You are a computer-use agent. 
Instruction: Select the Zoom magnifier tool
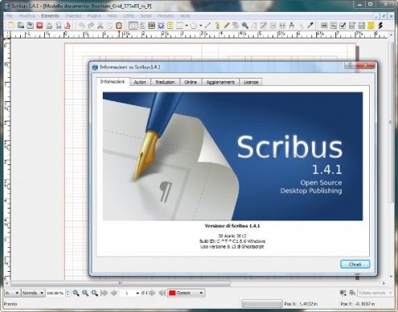click(245, 26)
